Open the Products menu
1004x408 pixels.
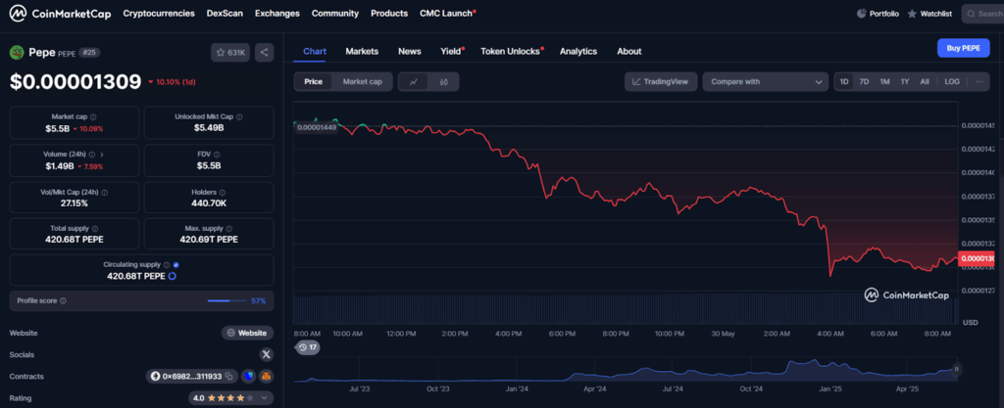(389, 13)
